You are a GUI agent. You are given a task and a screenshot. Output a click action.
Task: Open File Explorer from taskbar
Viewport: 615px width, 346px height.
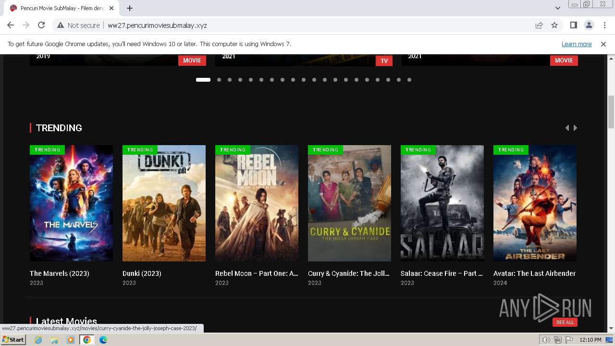coord(54,340)
